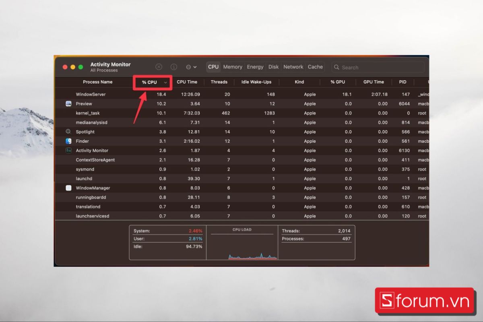Sort by the Process Name column header
Screen dimensions: 483x322
coord(98,82)
